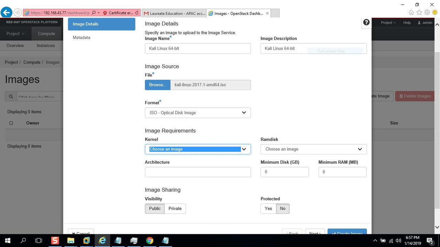This screenshot has width=440, height=247.
Task: Open the Overview sub-tab
Action: [x=15, y=46]
